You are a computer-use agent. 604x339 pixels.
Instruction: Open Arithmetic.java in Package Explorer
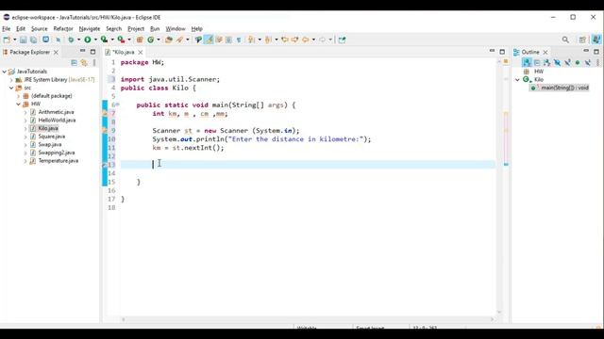(56, 112)
